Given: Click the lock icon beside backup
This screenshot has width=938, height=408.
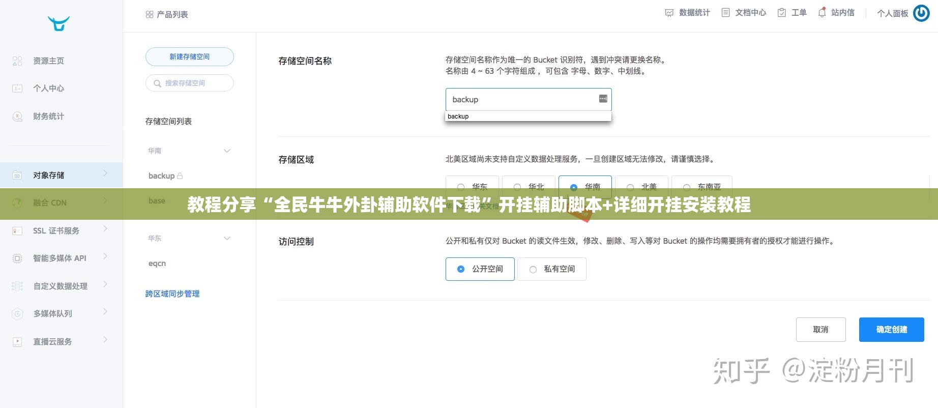Looking at the screenshot, I should coord(180,176).
